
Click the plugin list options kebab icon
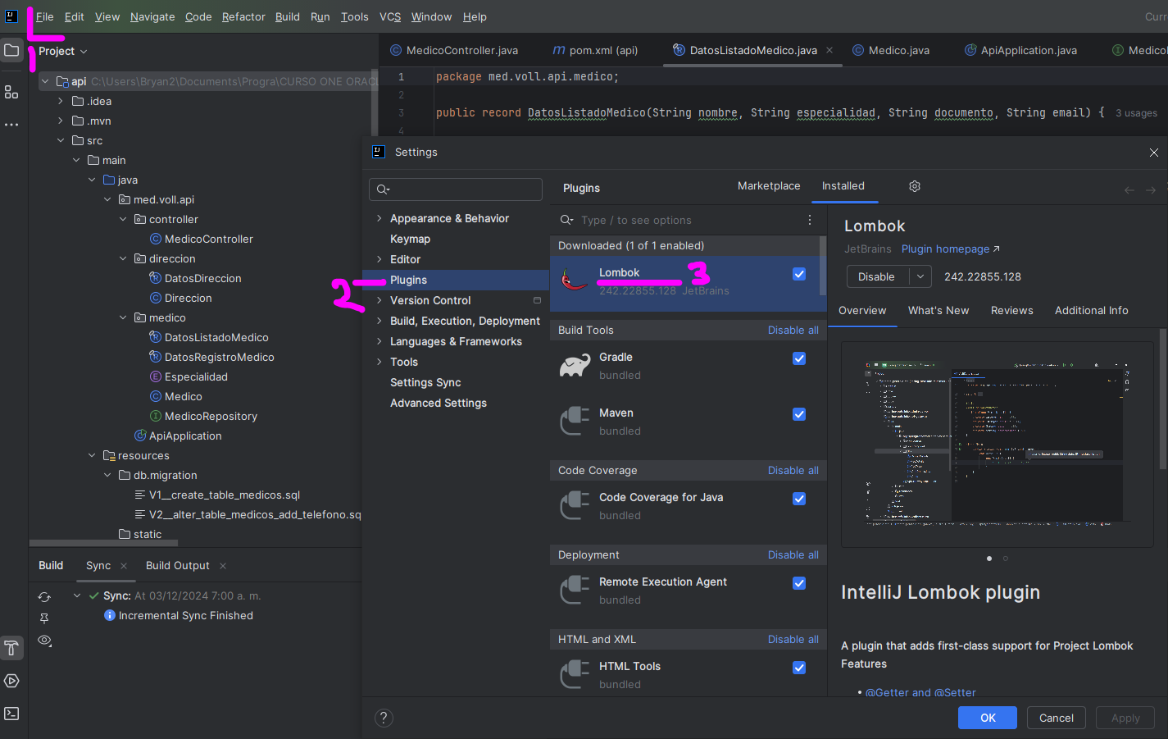click(x=810, y=220)
